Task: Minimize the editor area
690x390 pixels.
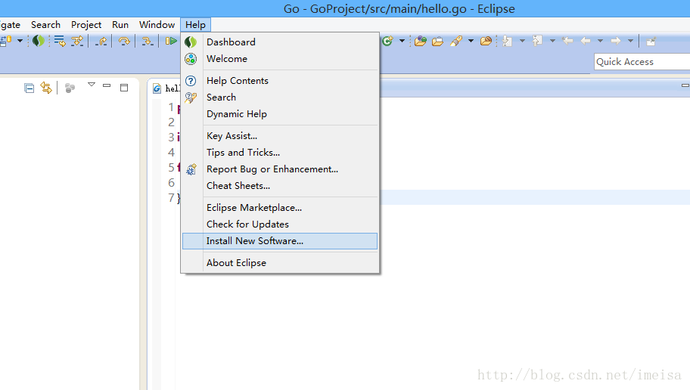Action: tap(685, 85)
